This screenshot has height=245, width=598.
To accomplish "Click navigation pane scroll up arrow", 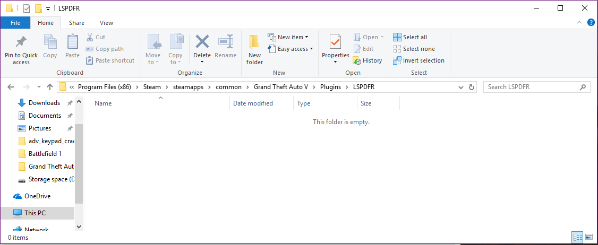I will click(x=79, y=102).
